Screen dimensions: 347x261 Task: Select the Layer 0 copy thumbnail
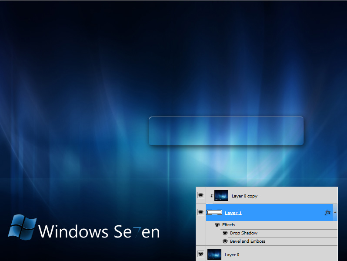[221, 195]
